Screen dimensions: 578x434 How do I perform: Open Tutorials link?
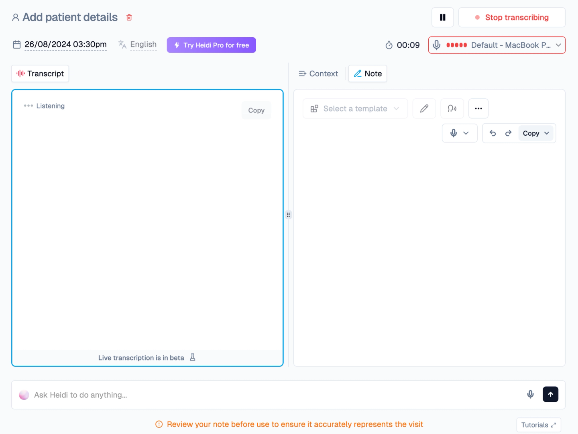539,425
